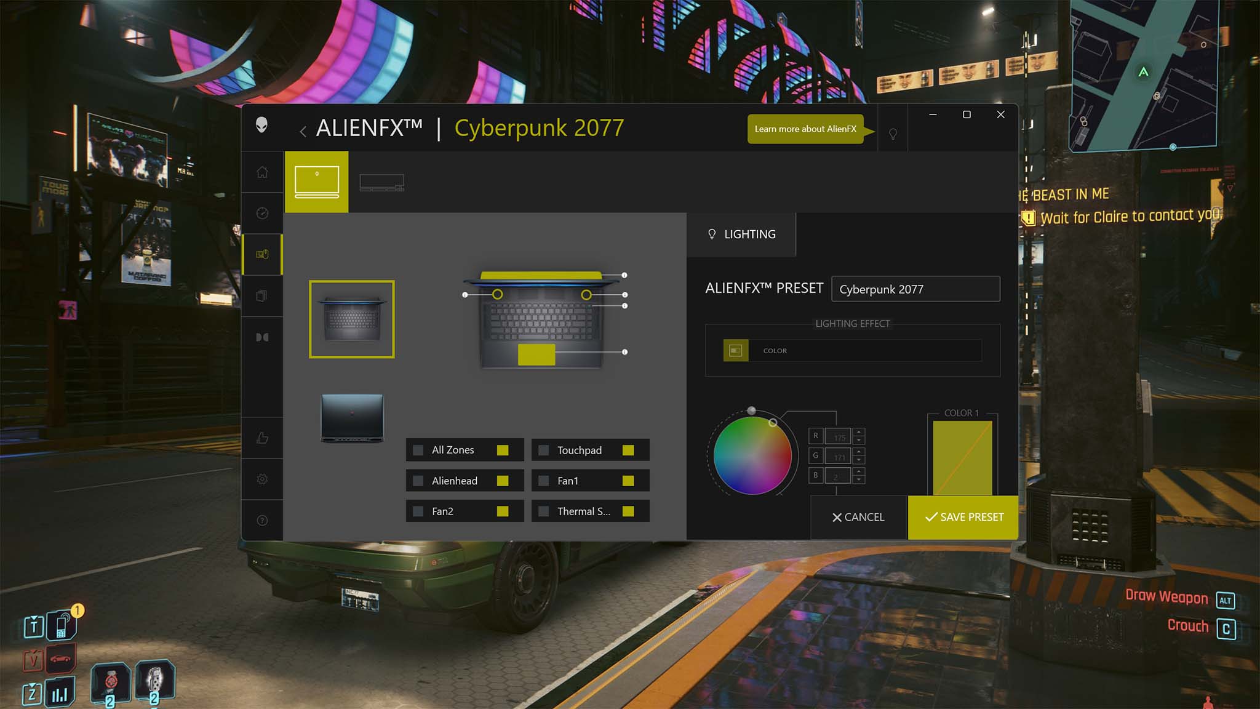
Task: Click the CANCEL button
Action: 859,517
